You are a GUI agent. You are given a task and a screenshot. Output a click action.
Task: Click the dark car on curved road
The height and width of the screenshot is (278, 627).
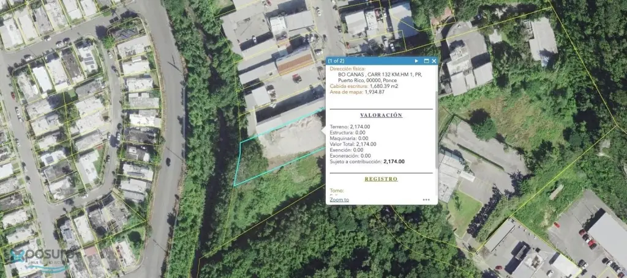pos(168,162)
